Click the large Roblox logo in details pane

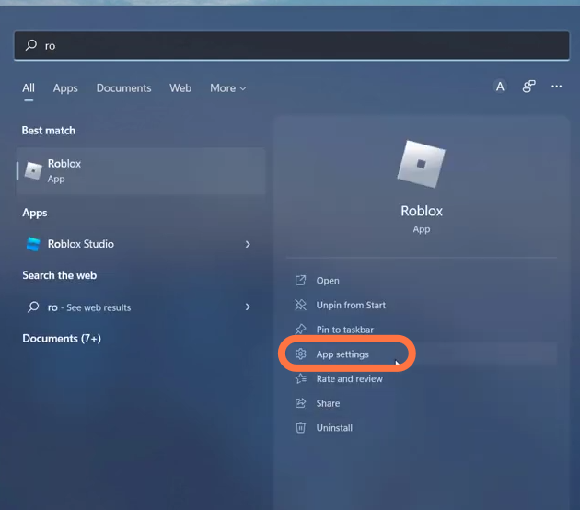[x=422, y=164]
